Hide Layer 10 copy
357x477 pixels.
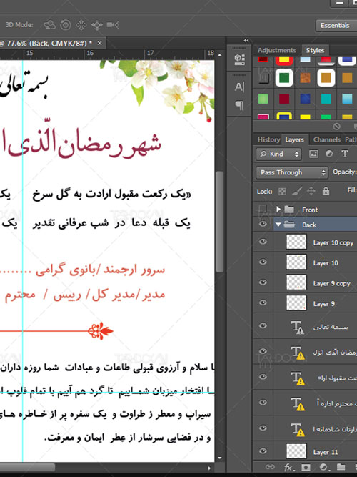(x=263, y=242)
